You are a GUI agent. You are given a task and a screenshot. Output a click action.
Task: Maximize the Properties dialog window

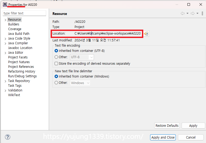[x=189, y=4]
